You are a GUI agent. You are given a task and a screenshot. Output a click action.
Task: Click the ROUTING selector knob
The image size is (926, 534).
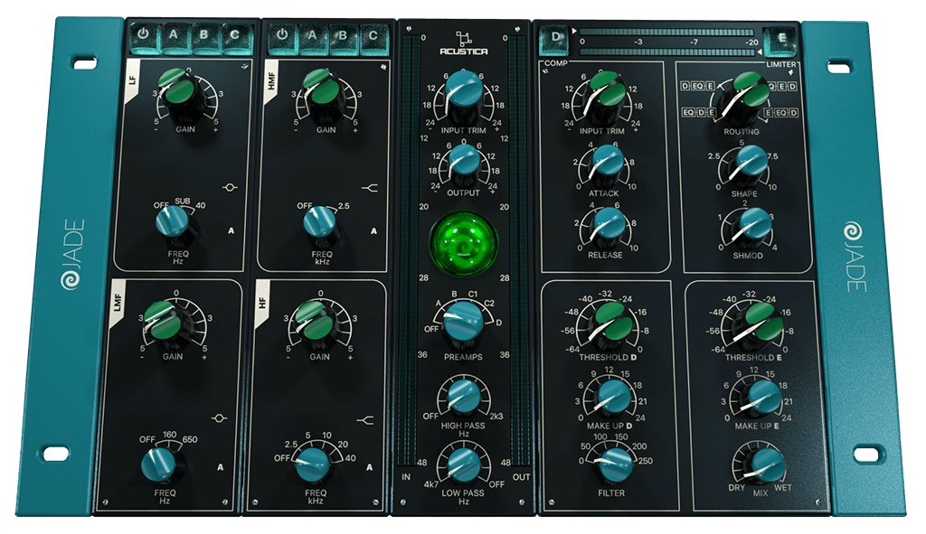click(743, 98)
